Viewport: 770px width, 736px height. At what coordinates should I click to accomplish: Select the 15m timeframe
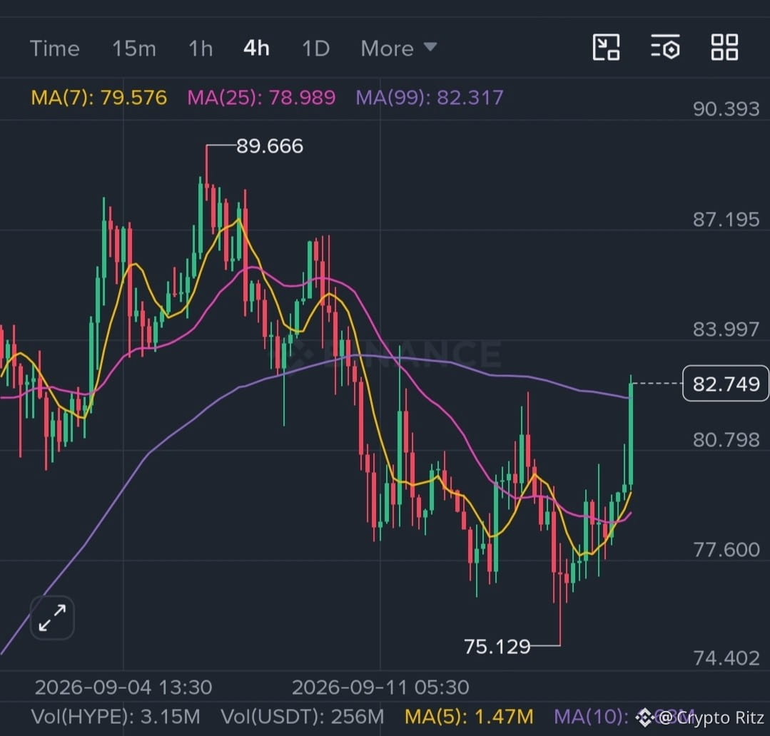134,48
